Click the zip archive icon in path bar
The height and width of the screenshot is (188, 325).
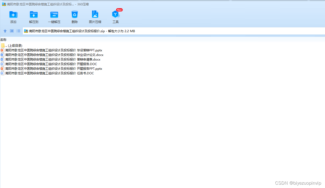coord(26,31)
